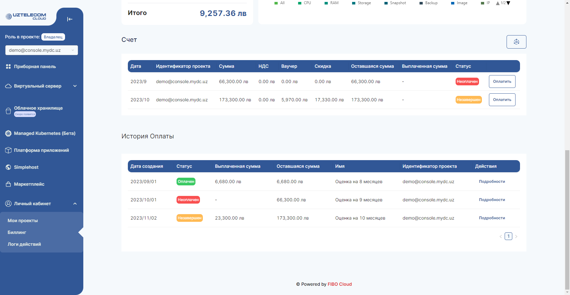Collapse the Личный кабинет section
570x295 pixels.
click(75, 204)
